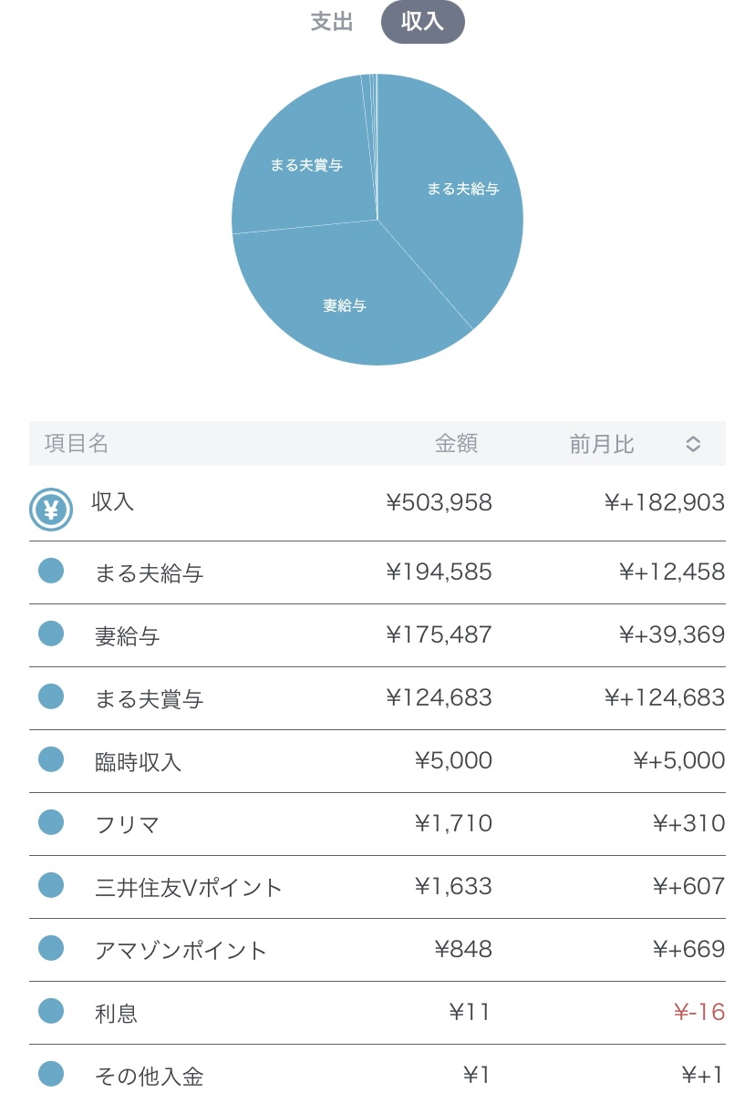Select the 収入 tab
This screenshot has width=755, height=1103.
(x=422, y=22)
